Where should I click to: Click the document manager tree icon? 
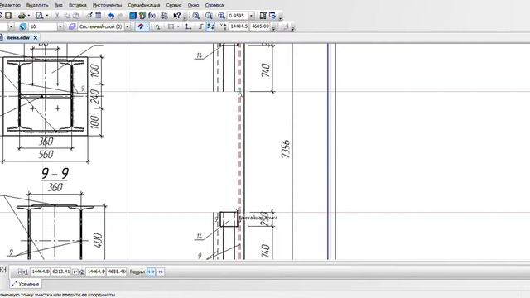coord(142,16)
